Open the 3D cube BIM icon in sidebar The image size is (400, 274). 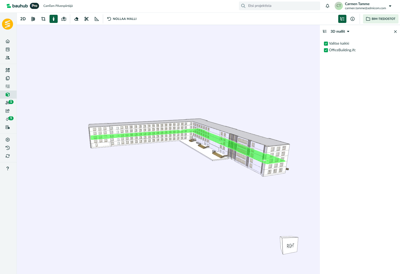pyautogui.click(x=8, y=95)
